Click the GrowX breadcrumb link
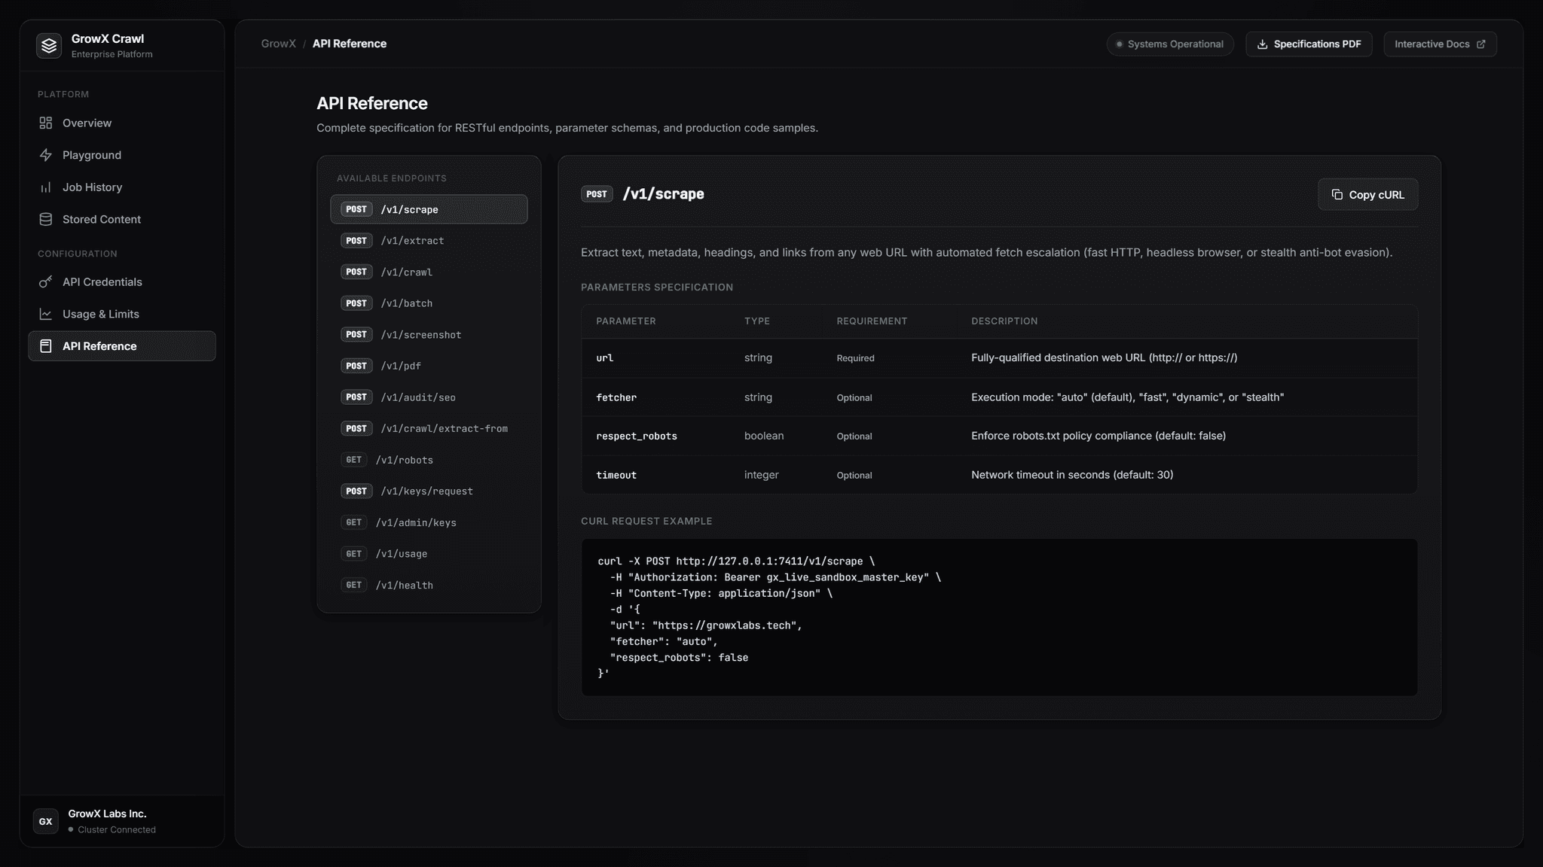The image size is (1543, 867). 279,44
